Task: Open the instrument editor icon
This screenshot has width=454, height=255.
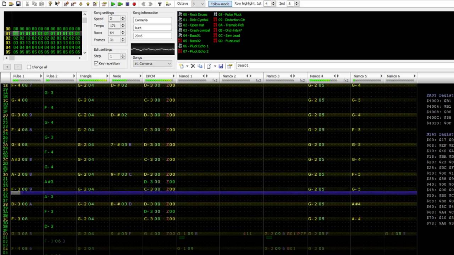Action: tap(229, 66)
